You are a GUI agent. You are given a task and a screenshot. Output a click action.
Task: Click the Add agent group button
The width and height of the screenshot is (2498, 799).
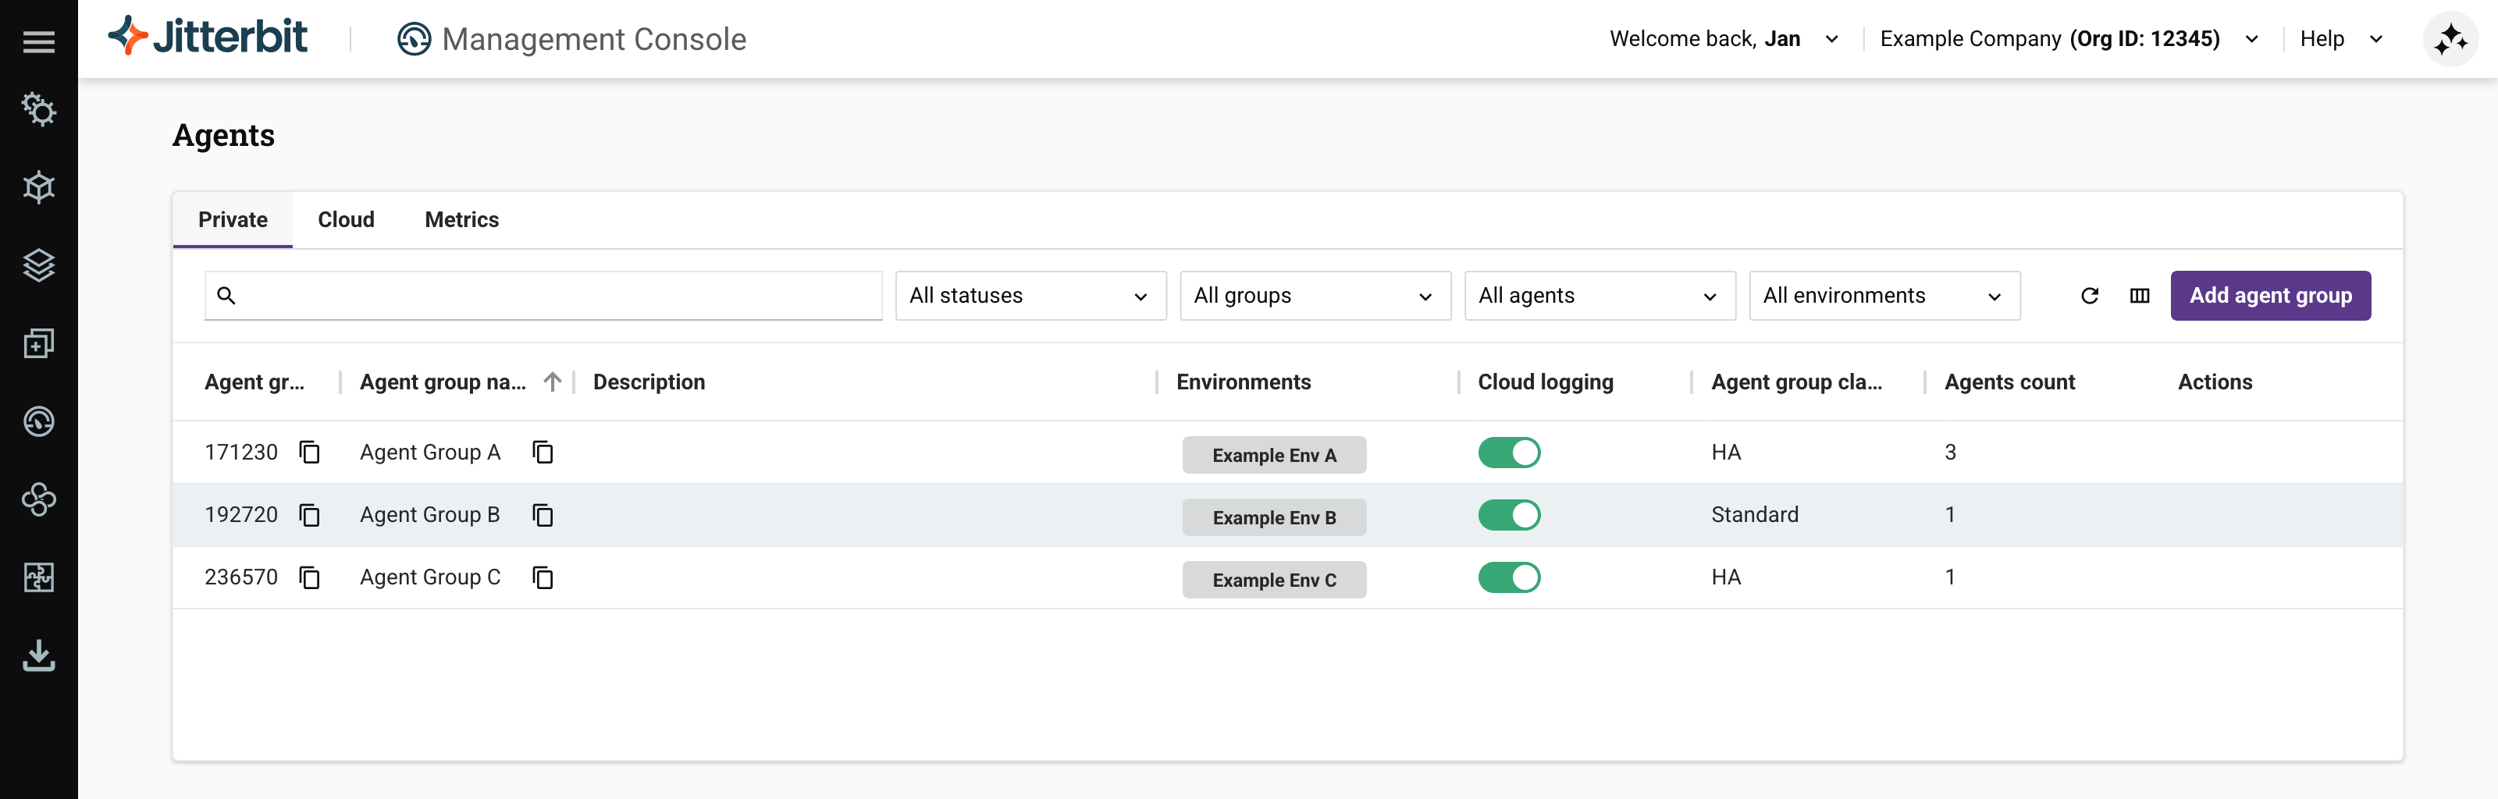point(2269,296)
